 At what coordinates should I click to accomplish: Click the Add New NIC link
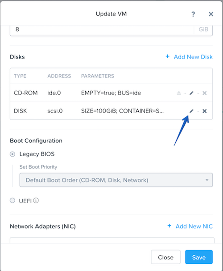point(194,226)
